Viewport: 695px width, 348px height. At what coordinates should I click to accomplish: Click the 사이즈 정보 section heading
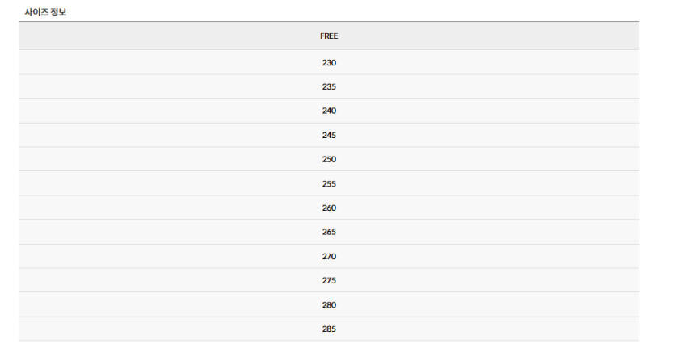point(45,11)
